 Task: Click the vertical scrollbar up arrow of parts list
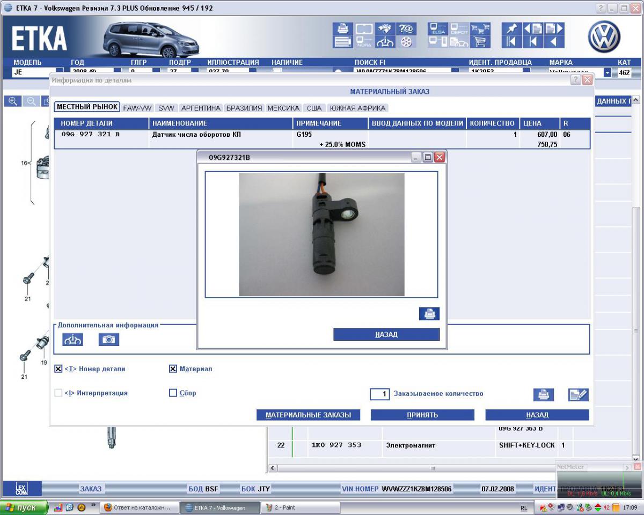point(636,100)
